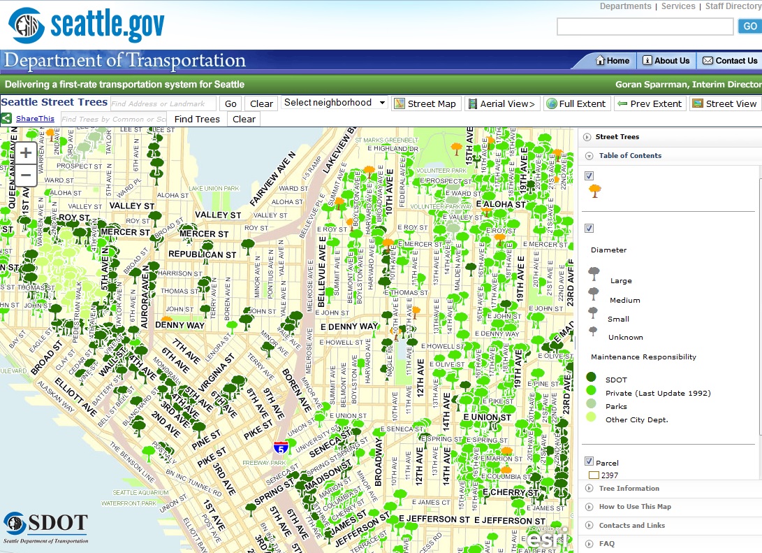Image resolution: width=762 pixels, height=553 pixels.
Task: Click the Find Trees button
Action: (x=196, y=118)
